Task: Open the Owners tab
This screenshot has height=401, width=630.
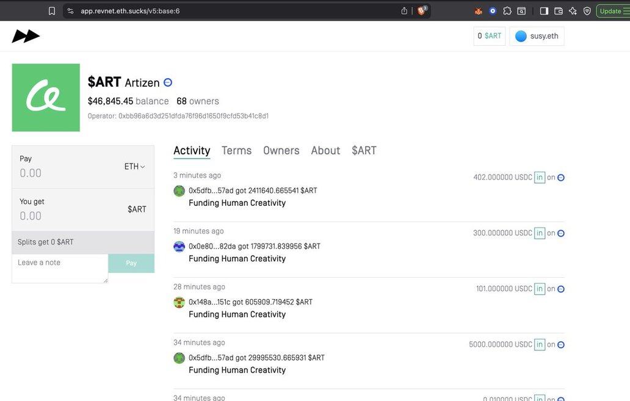Action: [x=281, y=151]
